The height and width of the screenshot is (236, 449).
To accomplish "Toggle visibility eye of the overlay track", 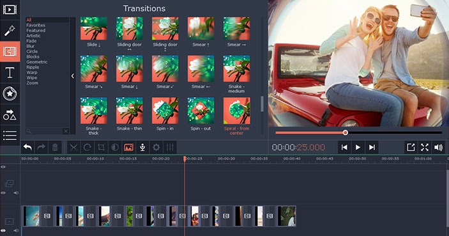I will click(x=3, y=193).
